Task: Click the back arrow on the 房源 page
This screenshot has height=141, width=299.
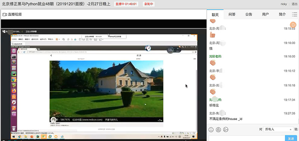Action: pos(51,56)
